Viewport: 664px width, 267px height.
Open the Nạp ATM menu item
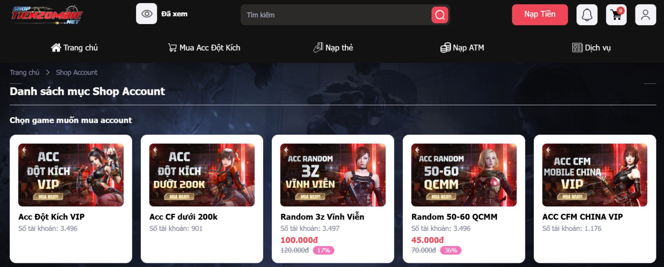[462, 48]
